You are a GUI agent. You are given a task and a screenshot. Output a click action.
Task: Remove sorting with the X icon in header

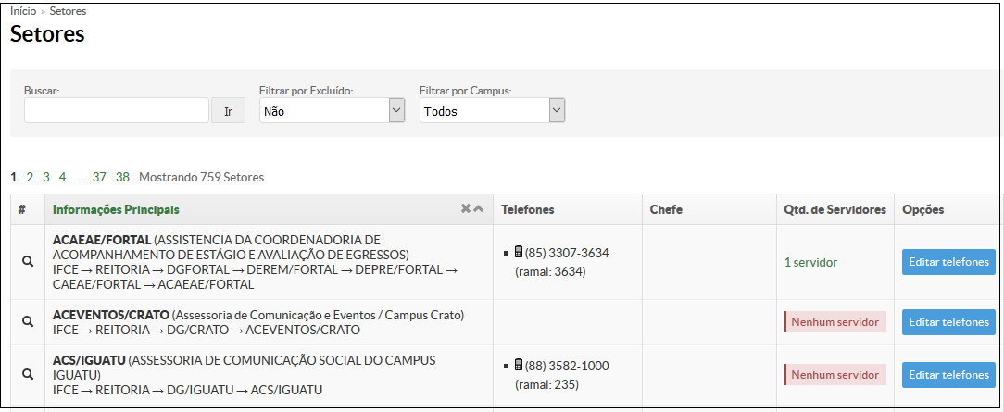[x=466, y=208]
